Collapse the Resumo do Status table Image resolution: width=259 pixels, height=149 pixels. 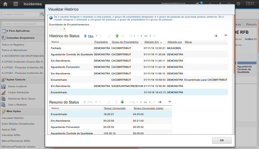point(170,102)
